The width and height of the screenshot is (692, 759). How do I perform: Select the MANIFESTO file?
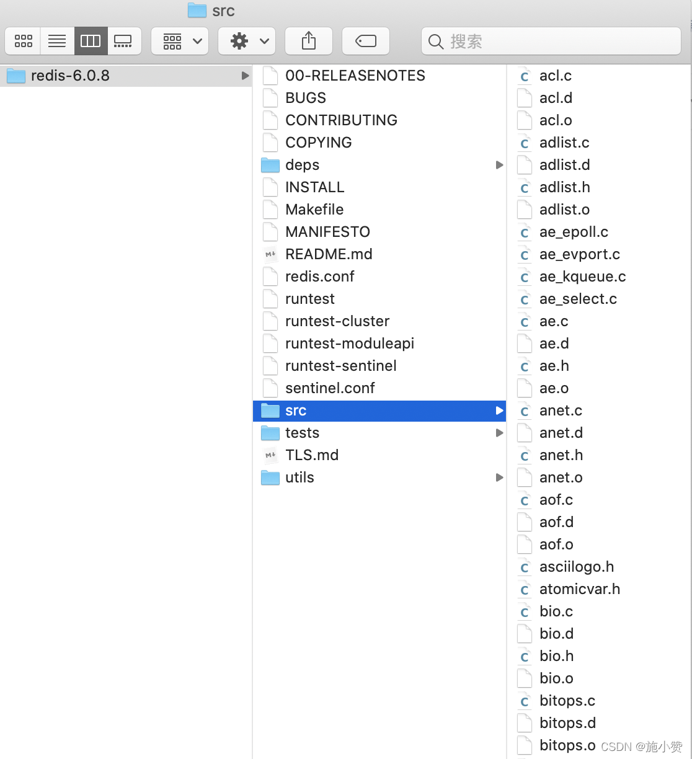(x=379, y=232)
